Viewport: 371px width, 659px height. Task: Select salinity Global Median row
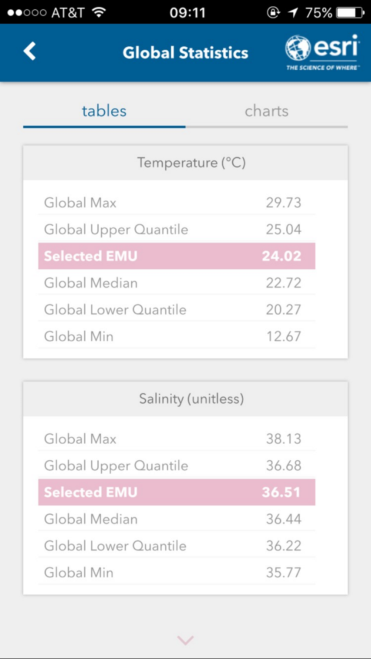point(177,519)
